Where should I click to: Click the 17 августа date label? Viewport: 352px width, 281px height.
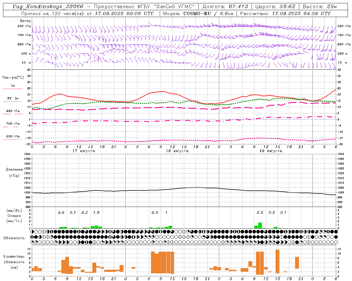pos(84,151)
